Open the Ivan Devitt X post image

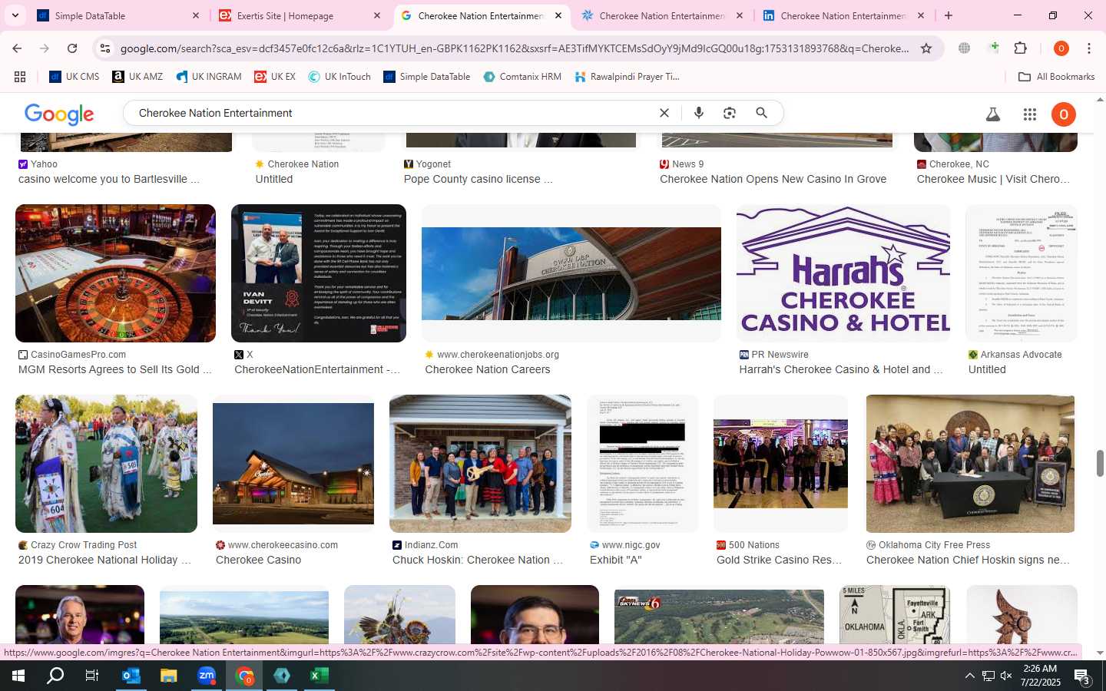pyautogui.click(x=319, y=273)
